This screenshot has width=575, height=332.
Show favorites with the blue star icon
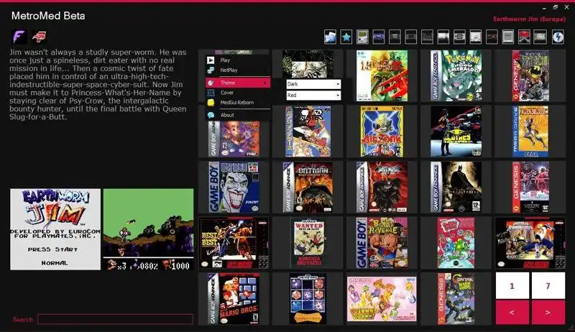click(x=346, y=37)
